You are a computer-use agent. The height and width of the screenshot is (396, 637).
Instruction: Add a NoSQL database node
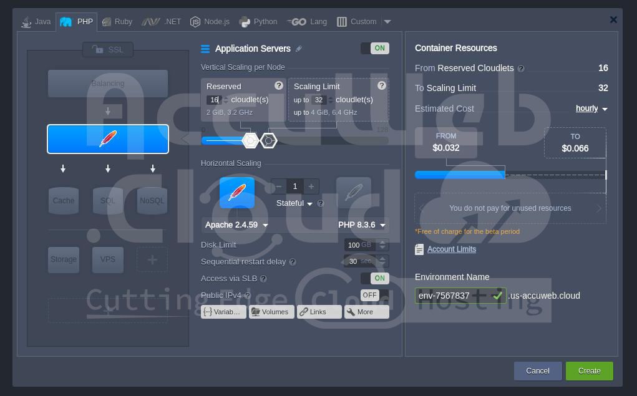tap(152, 200)
